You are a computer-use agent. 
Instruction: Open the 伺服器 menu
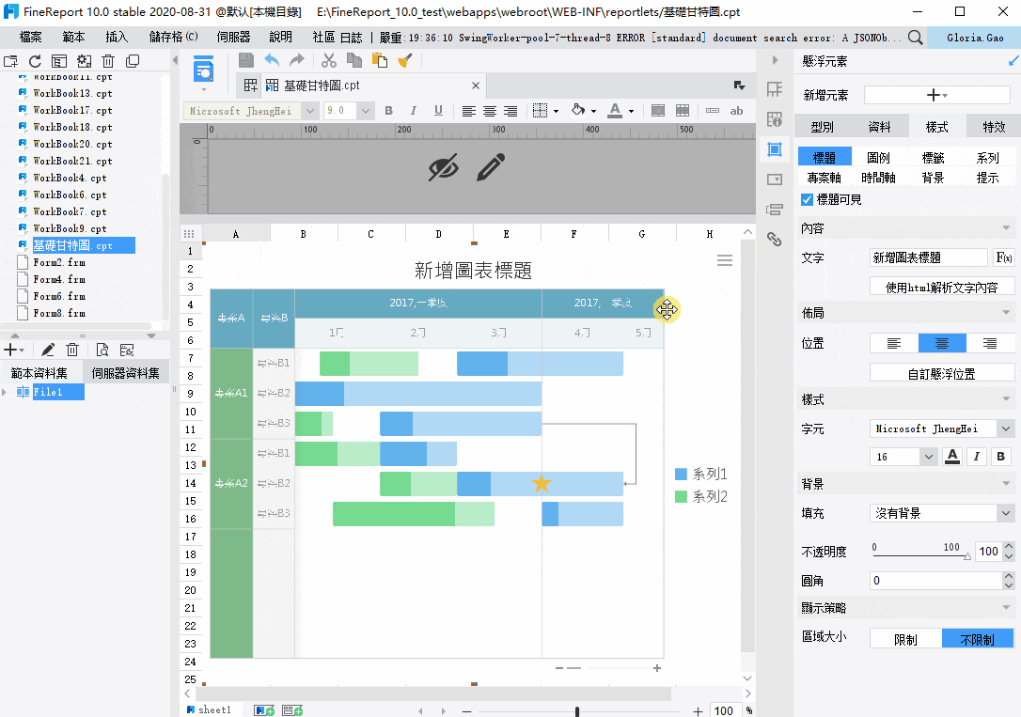point(233,37)
